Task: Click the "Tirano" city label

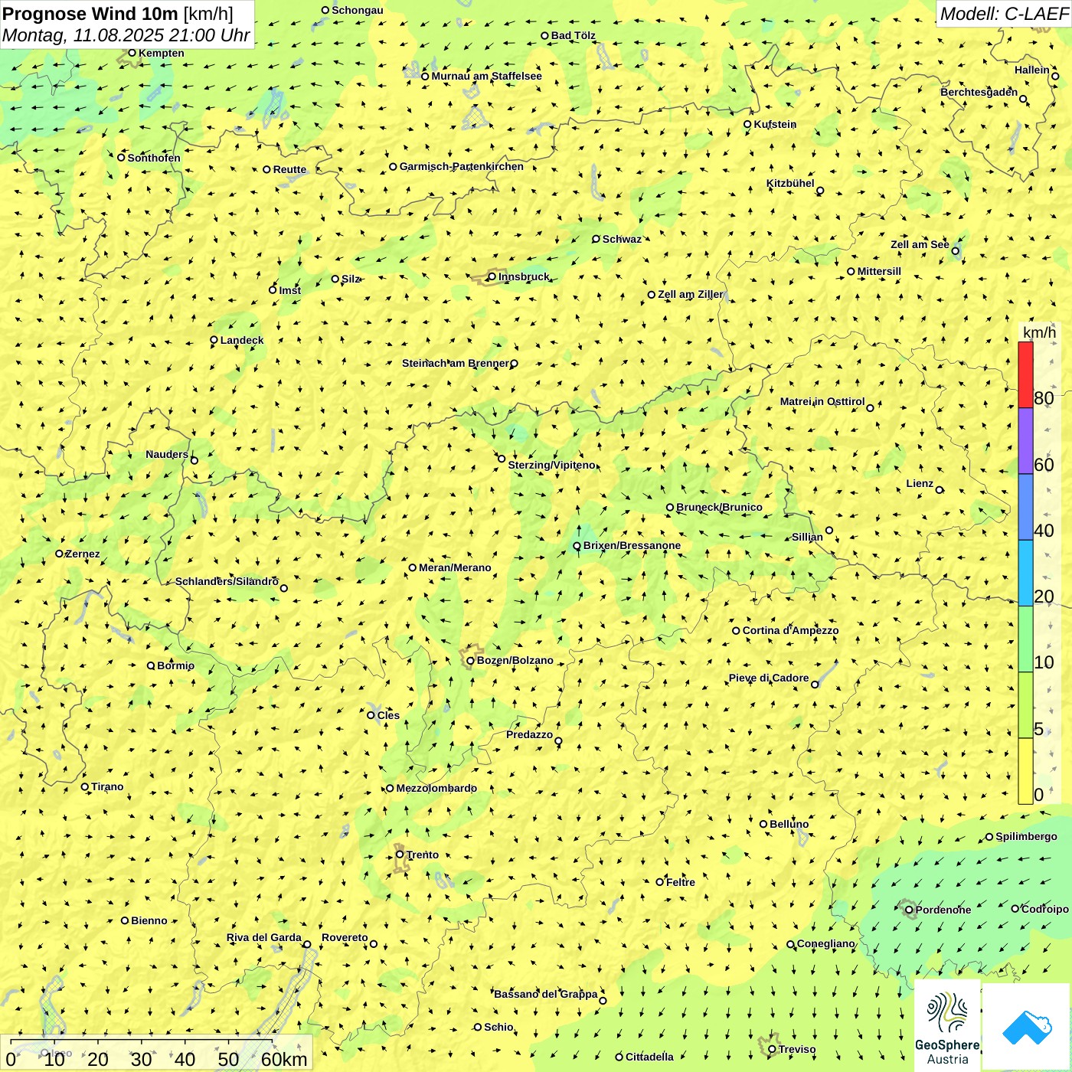Action: click(x=107, y=786)
